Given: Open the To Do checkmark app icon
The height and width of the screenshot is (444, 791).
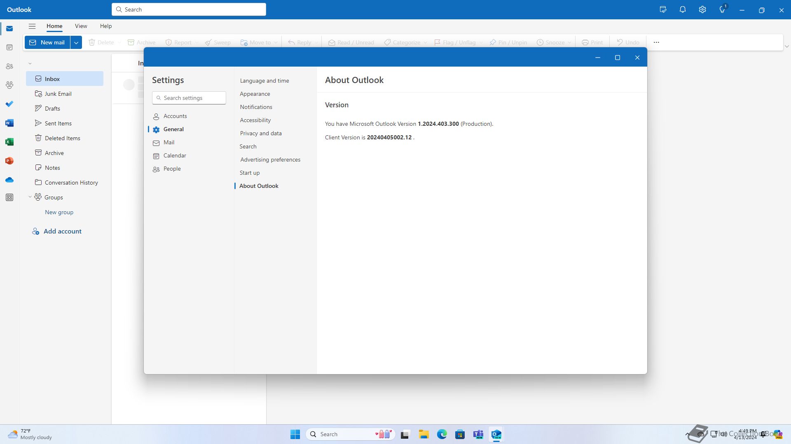Looking at the screenshot, I should (x=9, y=104).
